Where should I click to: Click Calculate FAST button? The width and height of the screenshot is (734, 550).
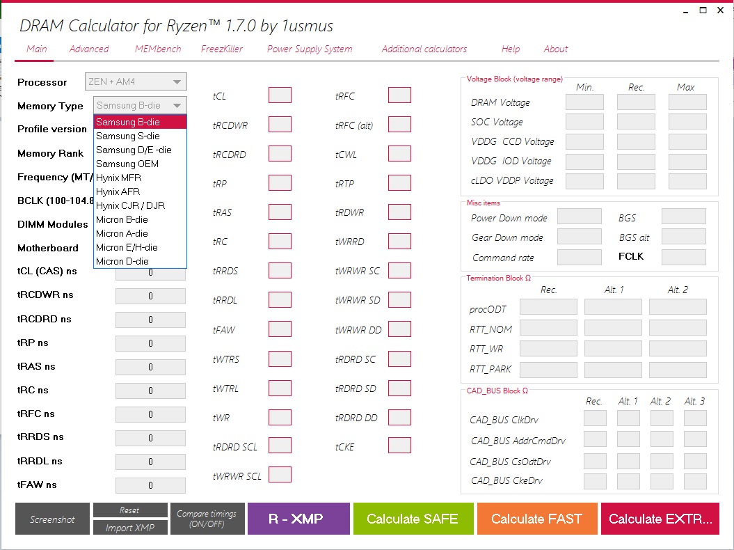537,519
